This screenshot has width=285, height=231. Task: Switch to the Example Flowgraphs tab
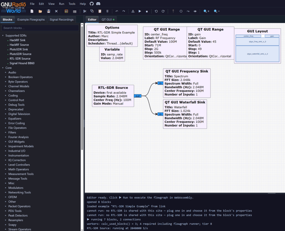(x=31, y=19)
